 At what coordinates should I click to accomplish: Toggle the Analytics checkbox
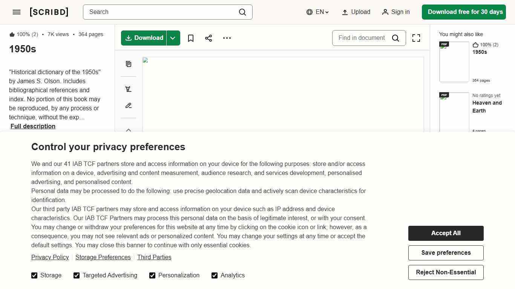(x=215, y=275)
